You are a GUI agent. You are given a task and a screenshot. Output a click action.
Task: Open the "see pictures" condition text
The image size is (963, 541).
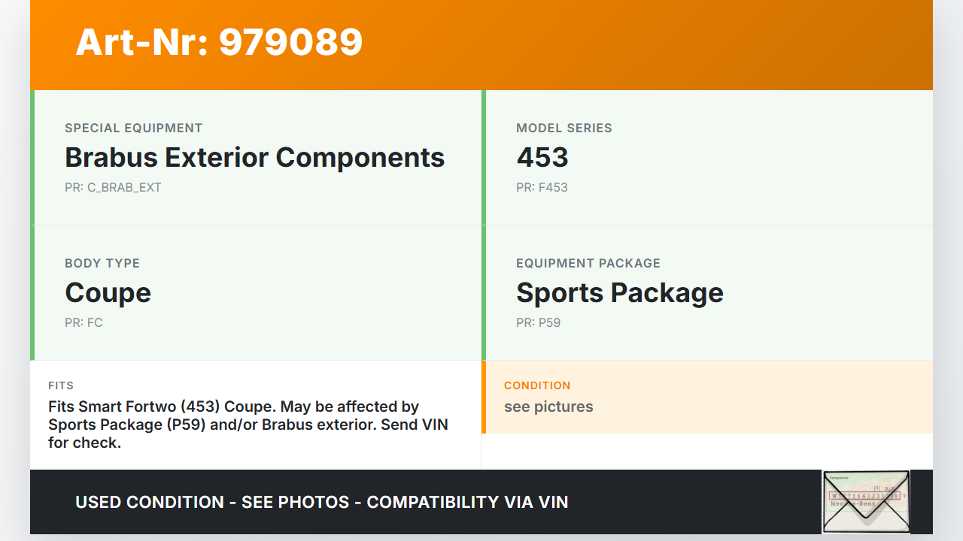point(548,407)
